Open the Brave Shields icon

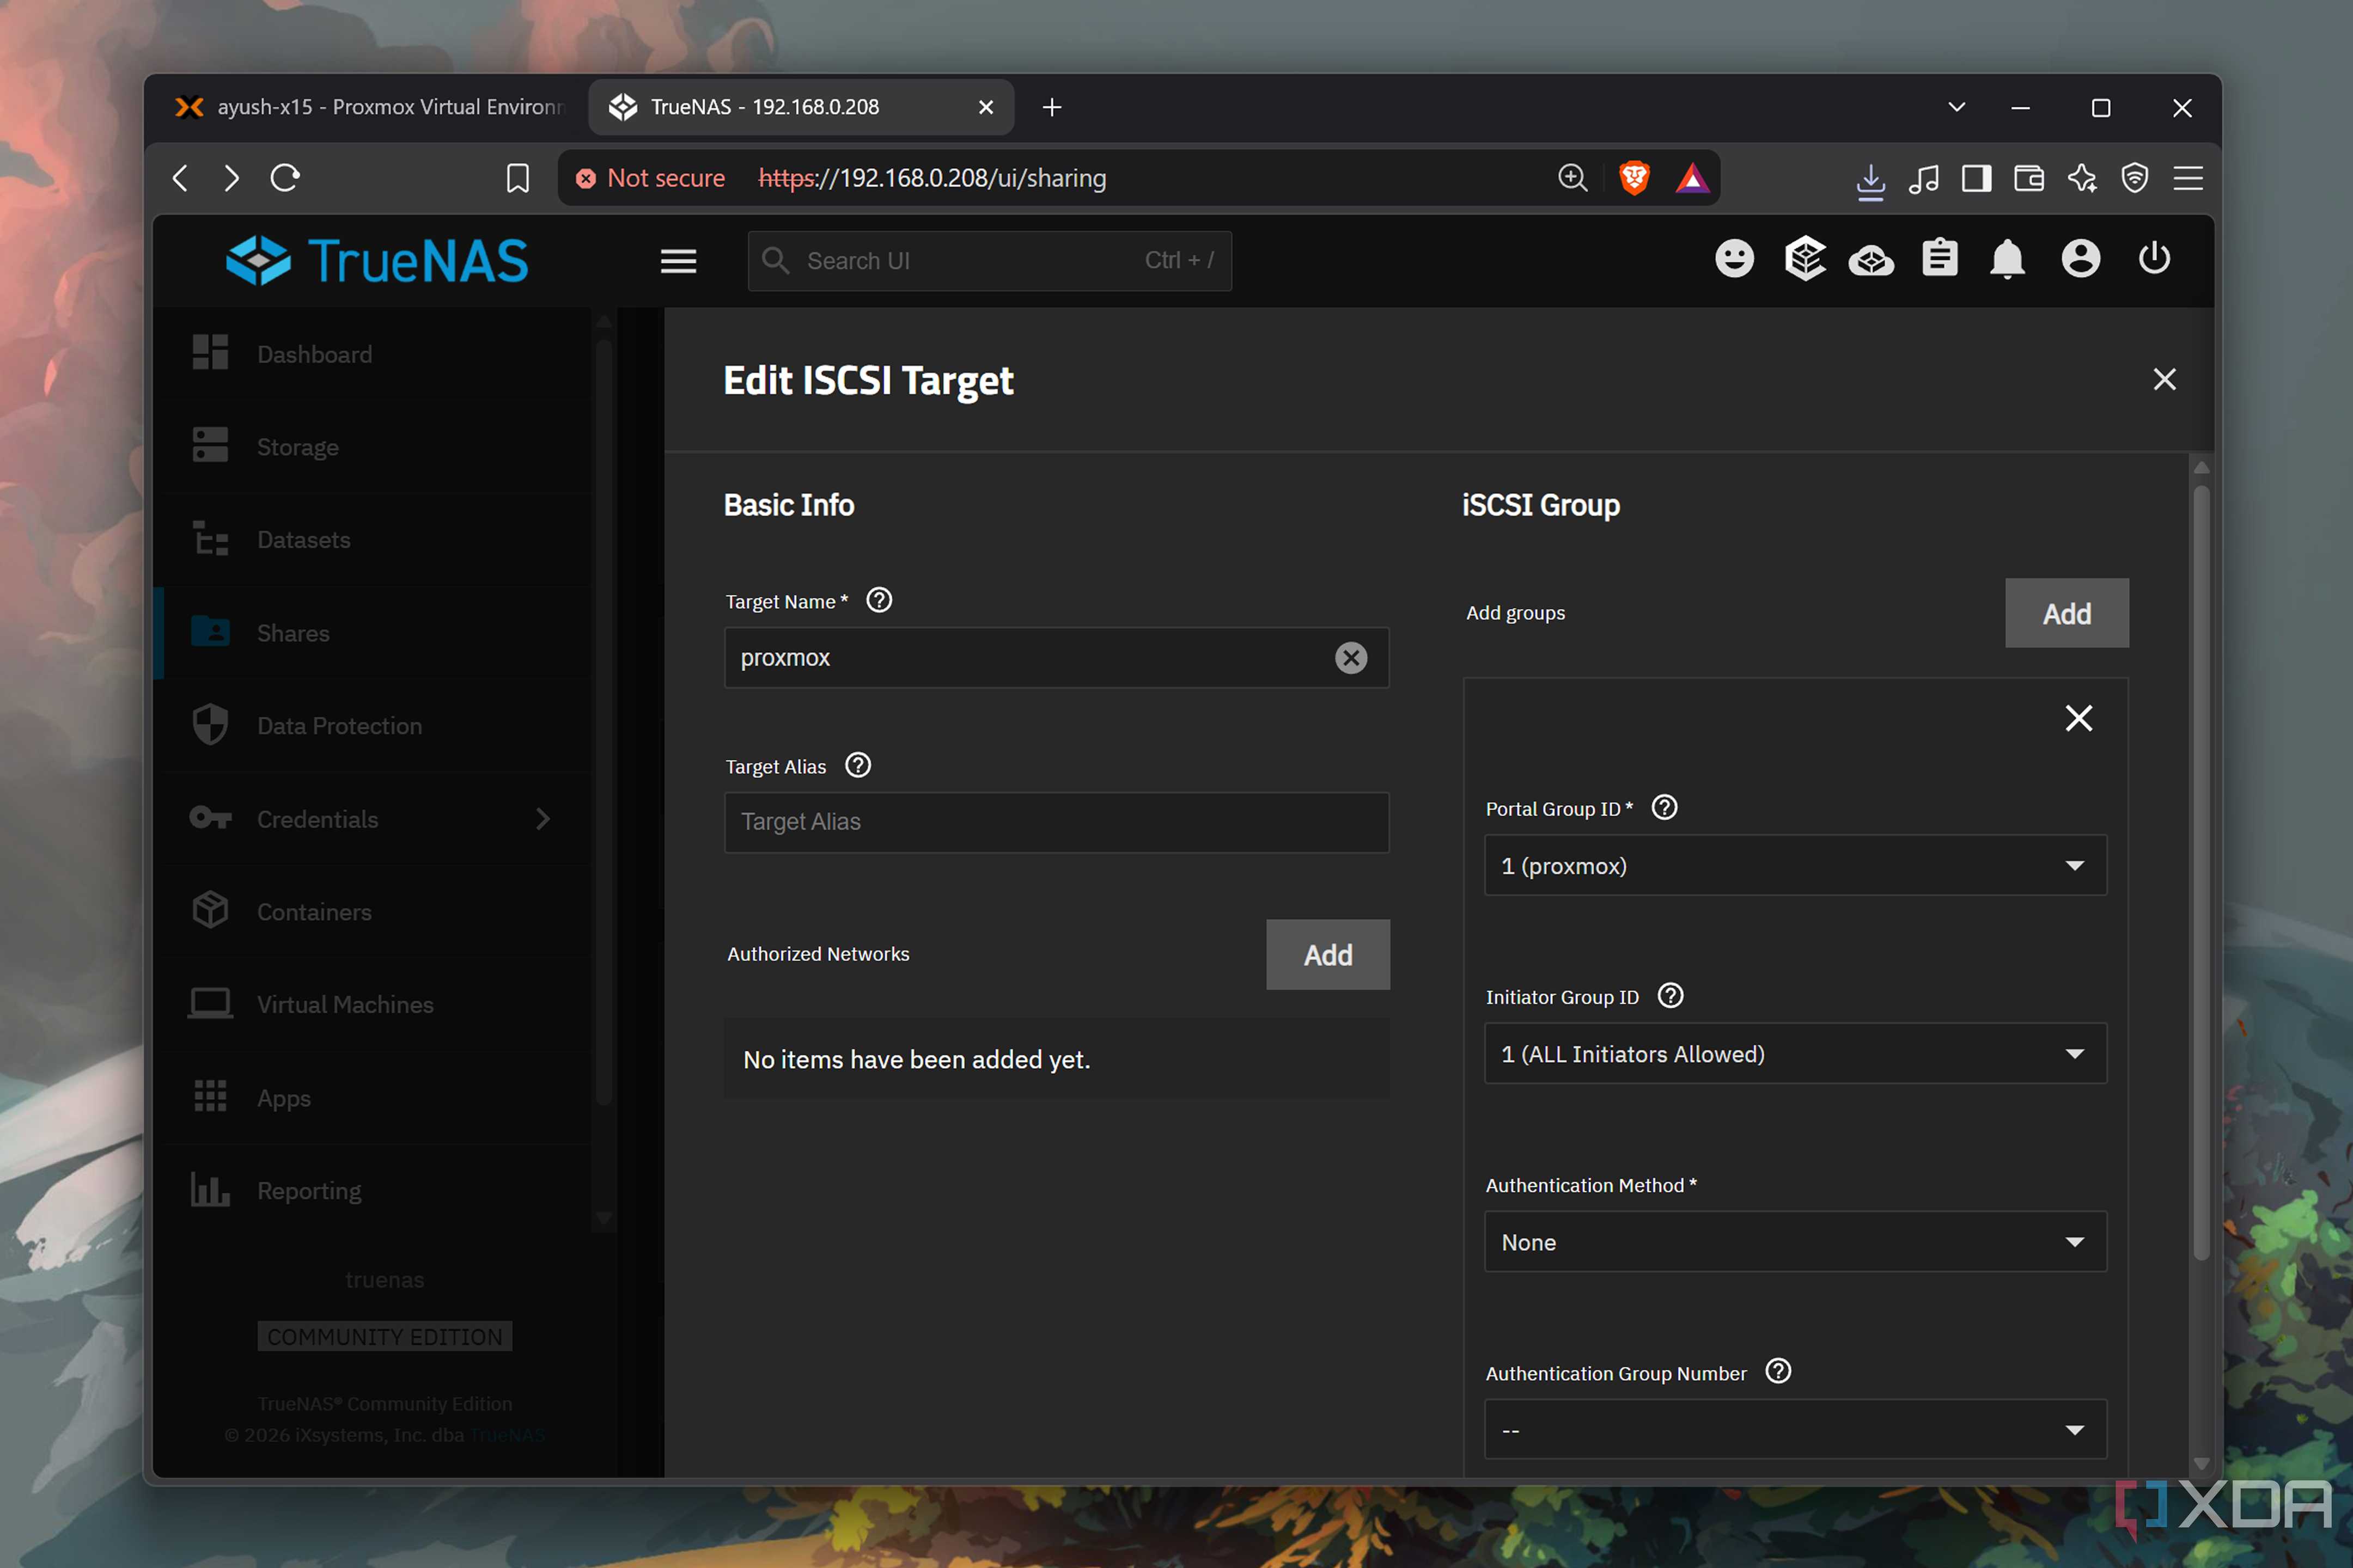coord(1633,178)
